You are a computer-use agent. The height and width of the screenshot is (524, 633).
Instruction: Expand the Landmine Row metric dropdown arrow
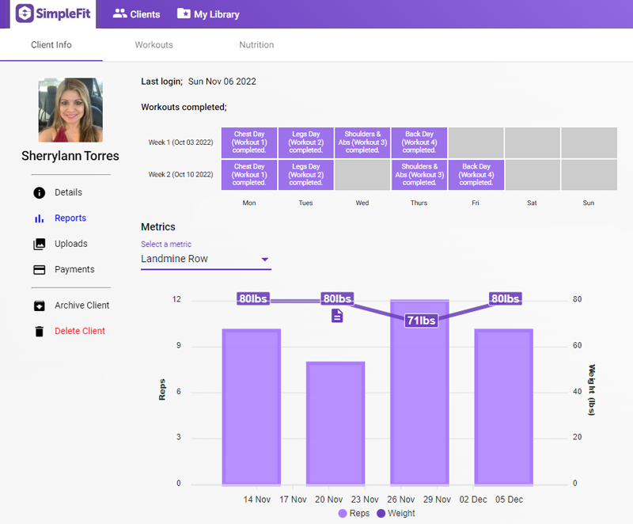click(265, 259)
